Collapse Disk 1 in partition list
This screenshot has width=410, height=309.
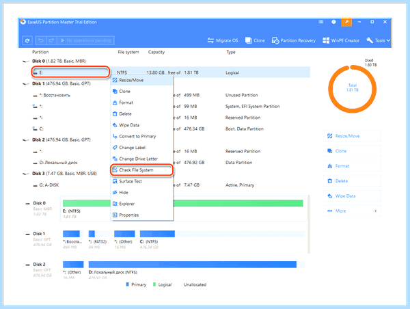pos(26,83)
